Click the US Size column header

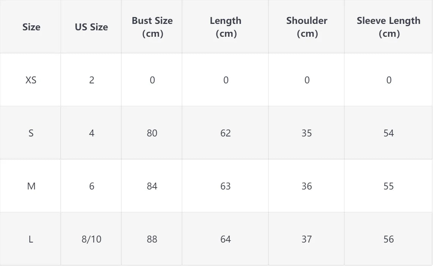click(91, 27)
